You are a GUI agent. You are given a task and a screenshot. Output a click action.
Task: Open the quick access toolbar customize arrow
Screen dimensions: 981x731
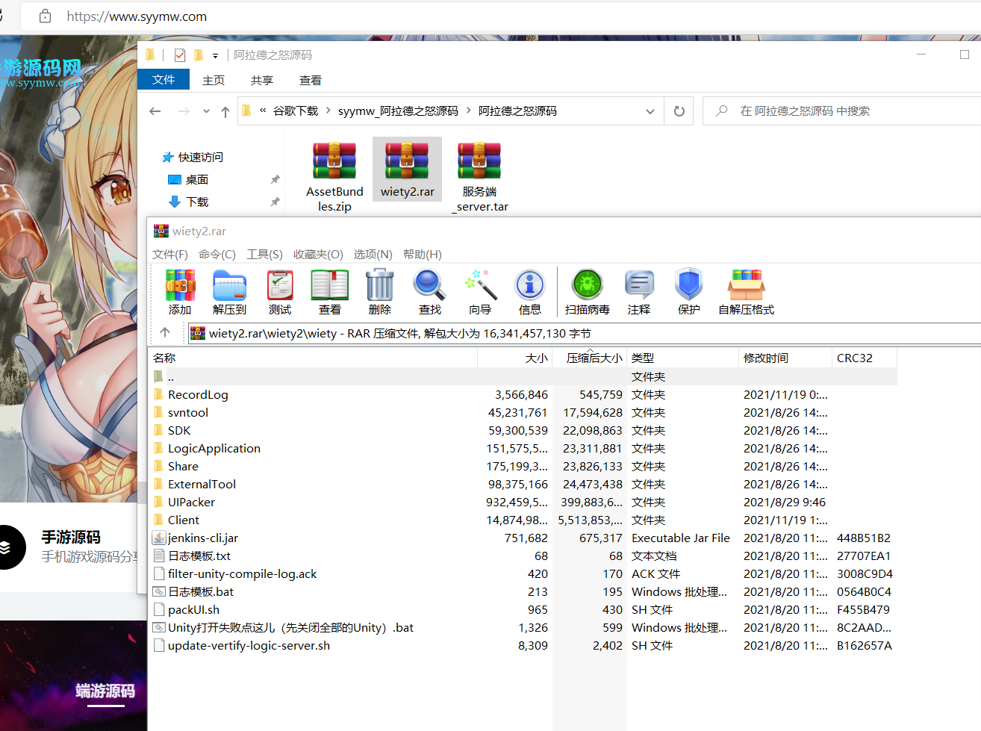coord(215,56)
